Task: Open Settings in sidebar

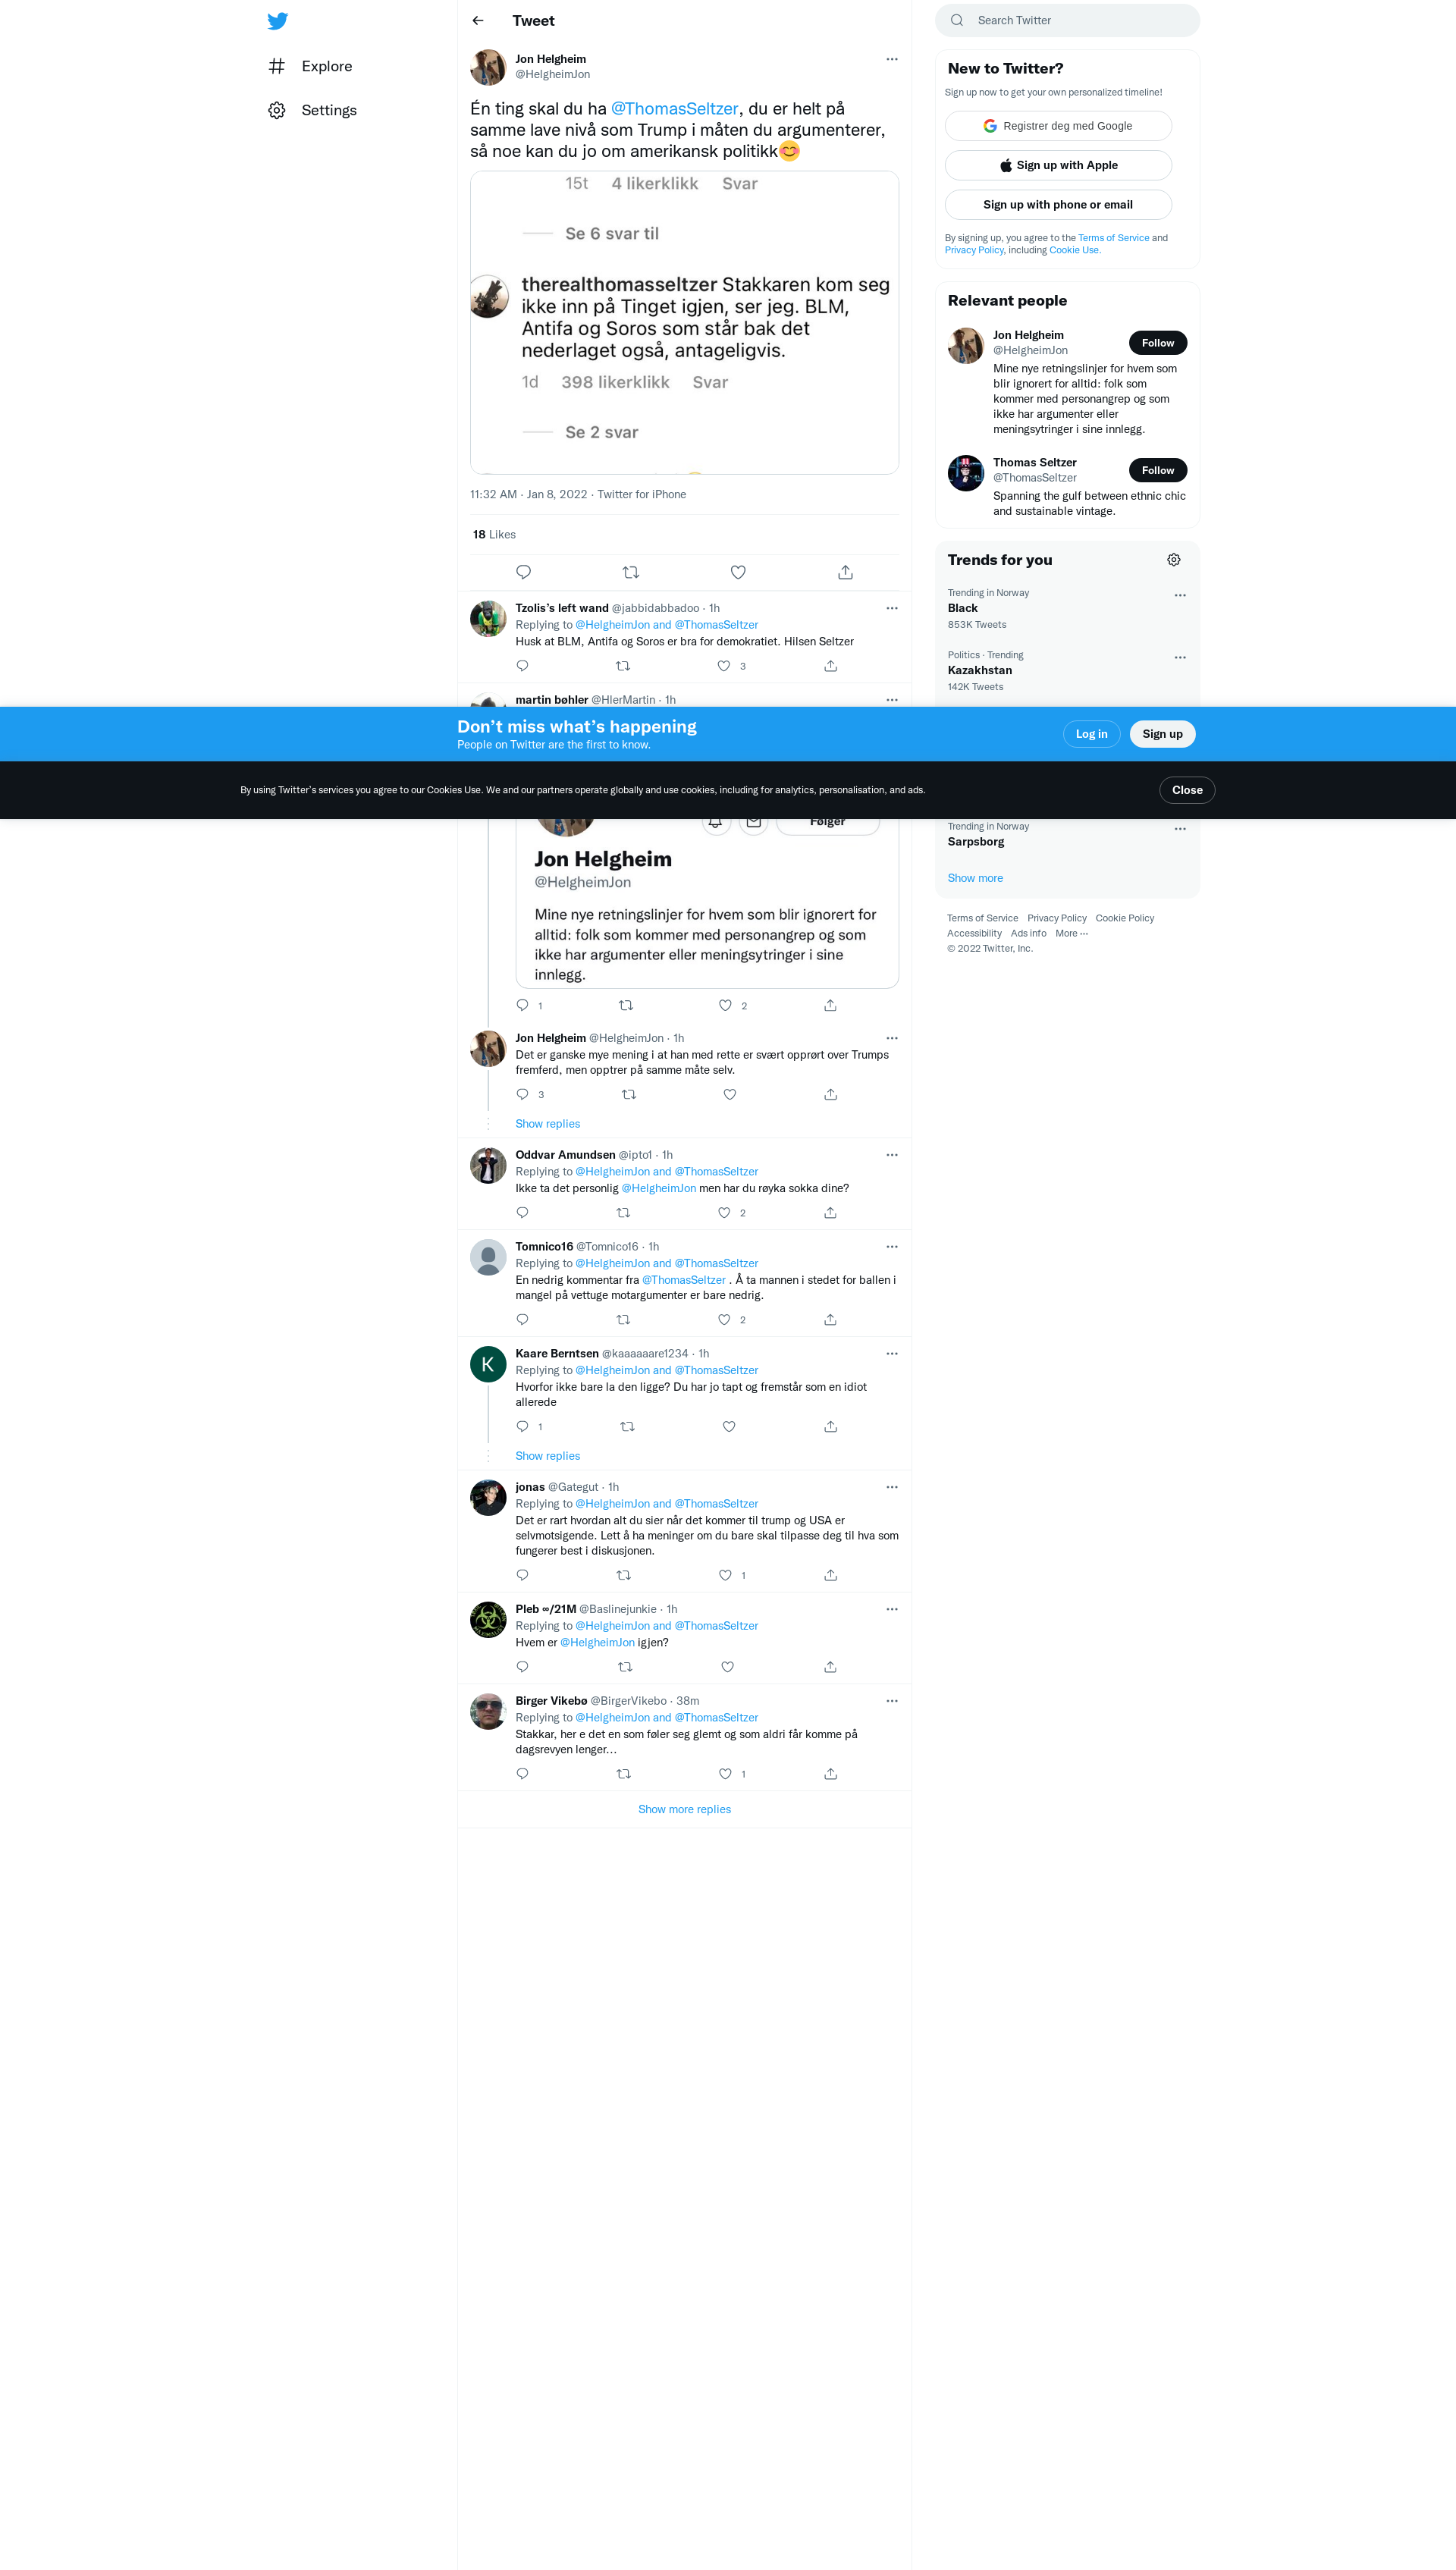Action: 328,110
